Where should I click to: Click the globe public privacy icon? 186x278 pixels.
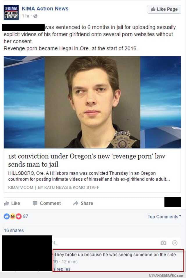click(x=35, y=16)
